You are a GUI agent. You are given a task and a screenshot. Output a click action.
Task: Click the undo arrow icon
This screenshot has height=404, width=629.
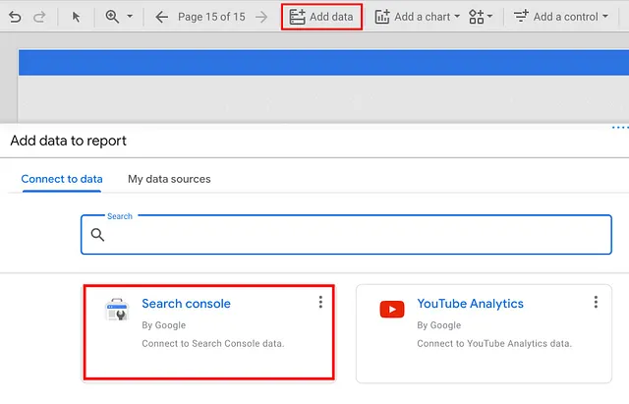click(x=15, y=17)
